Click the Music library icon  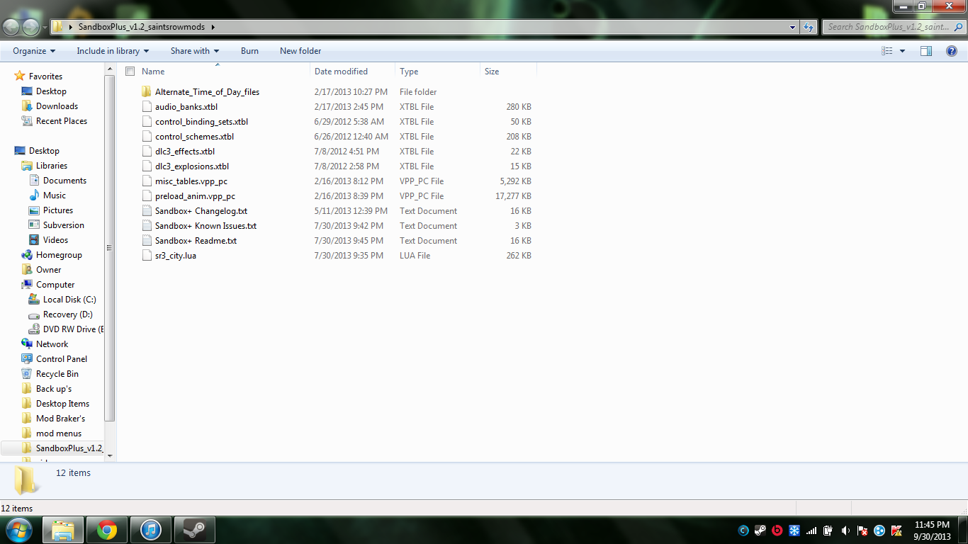coord(34,195)
